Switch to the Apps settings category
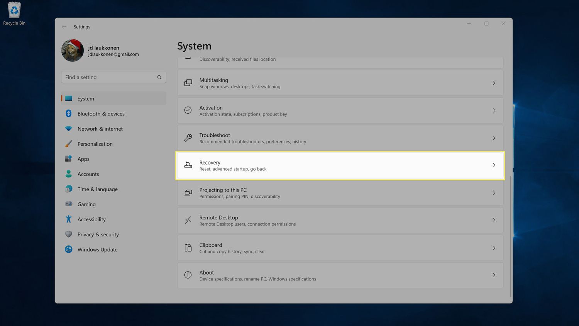Screen dimensions: 579x326 (83, 159)
